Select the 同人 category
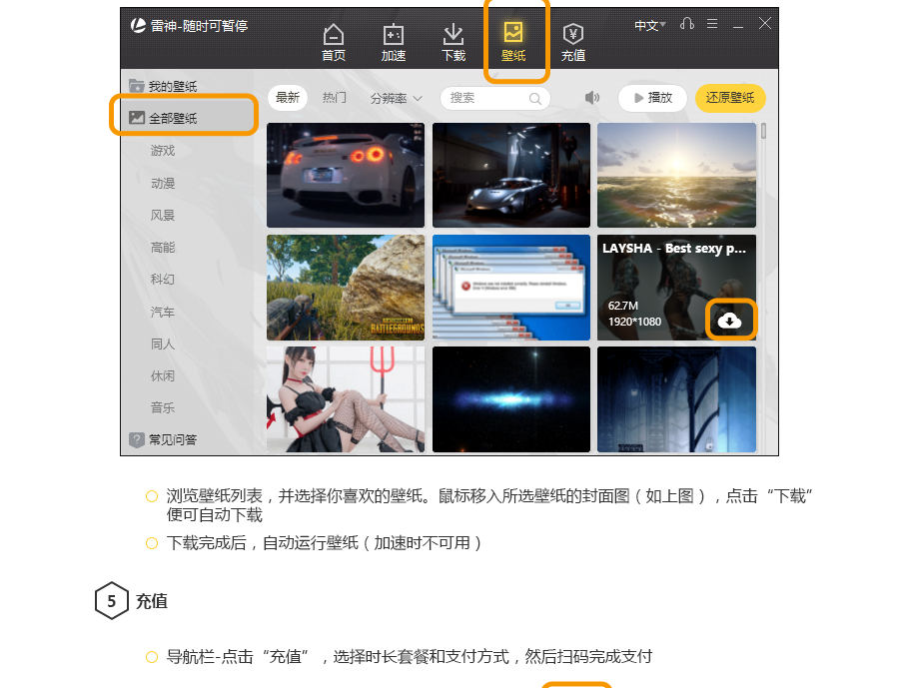Screen dimensions: 899x688 click(163, 344)
